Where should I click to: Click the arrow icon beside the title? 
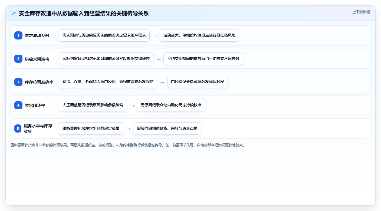pos(14,14)
